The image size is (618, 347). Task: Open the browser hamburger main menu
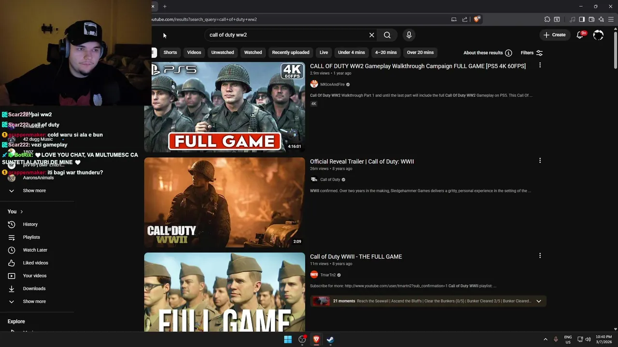[x=611, y=19]
